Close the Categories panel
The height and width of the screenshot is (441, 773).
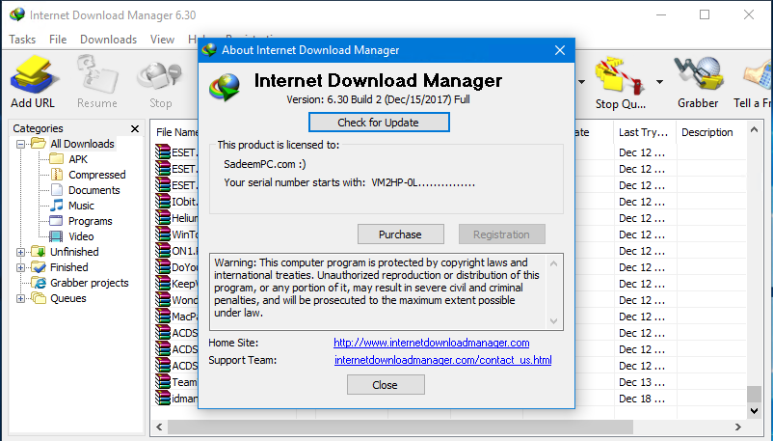pyautogui.click(x=135, y=129)
